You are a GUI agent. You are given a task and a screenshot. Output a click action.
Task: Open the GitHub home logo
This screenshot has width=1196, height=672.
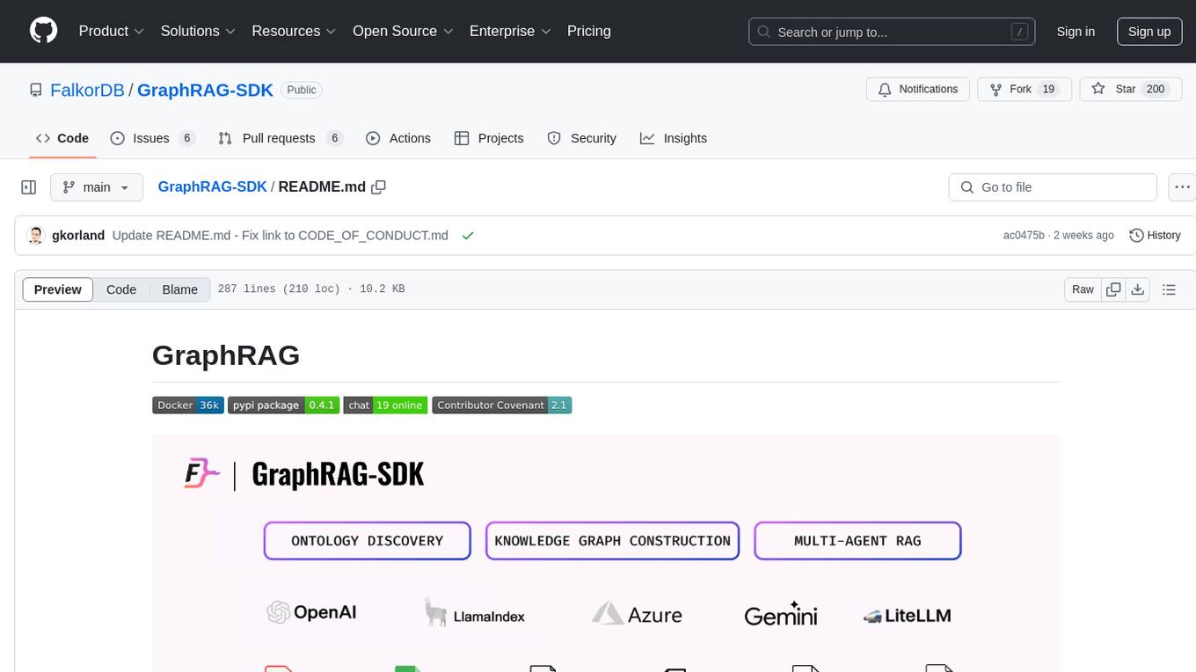(43, 31)
